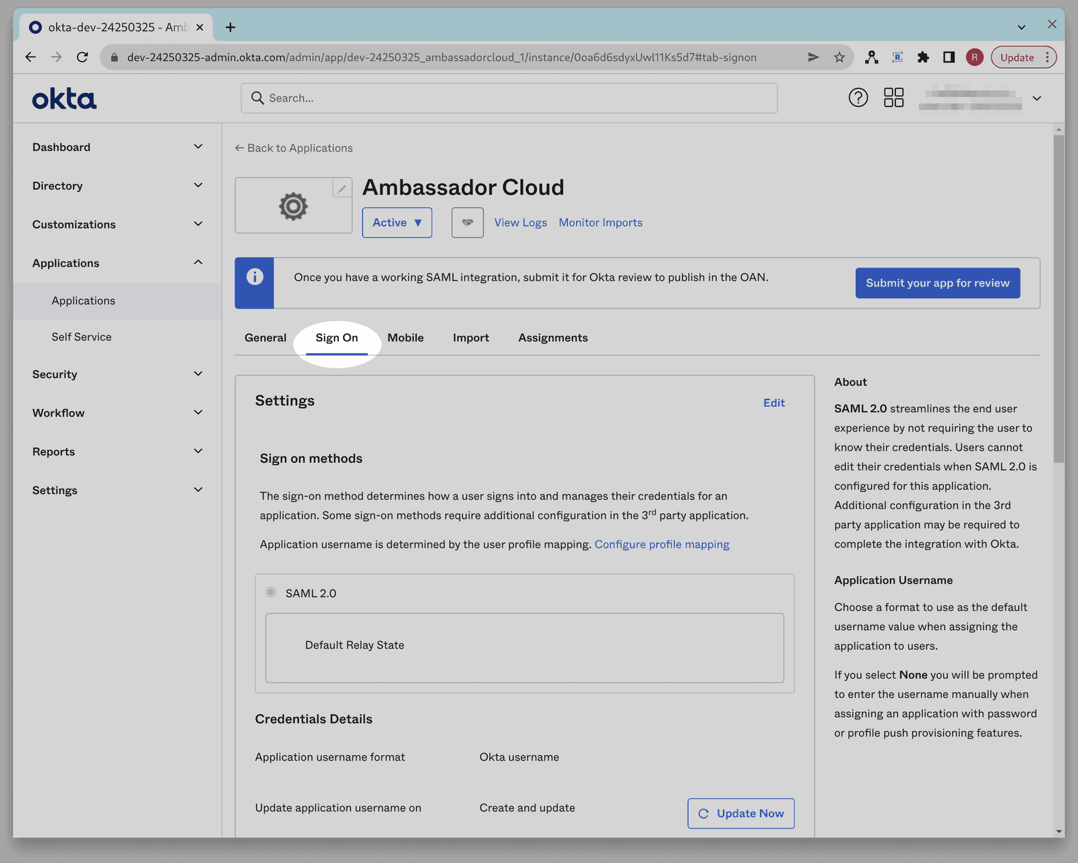1078x863 pixels.
Task: Click the gear app logo thumbnail
Action: coord(293,206)
